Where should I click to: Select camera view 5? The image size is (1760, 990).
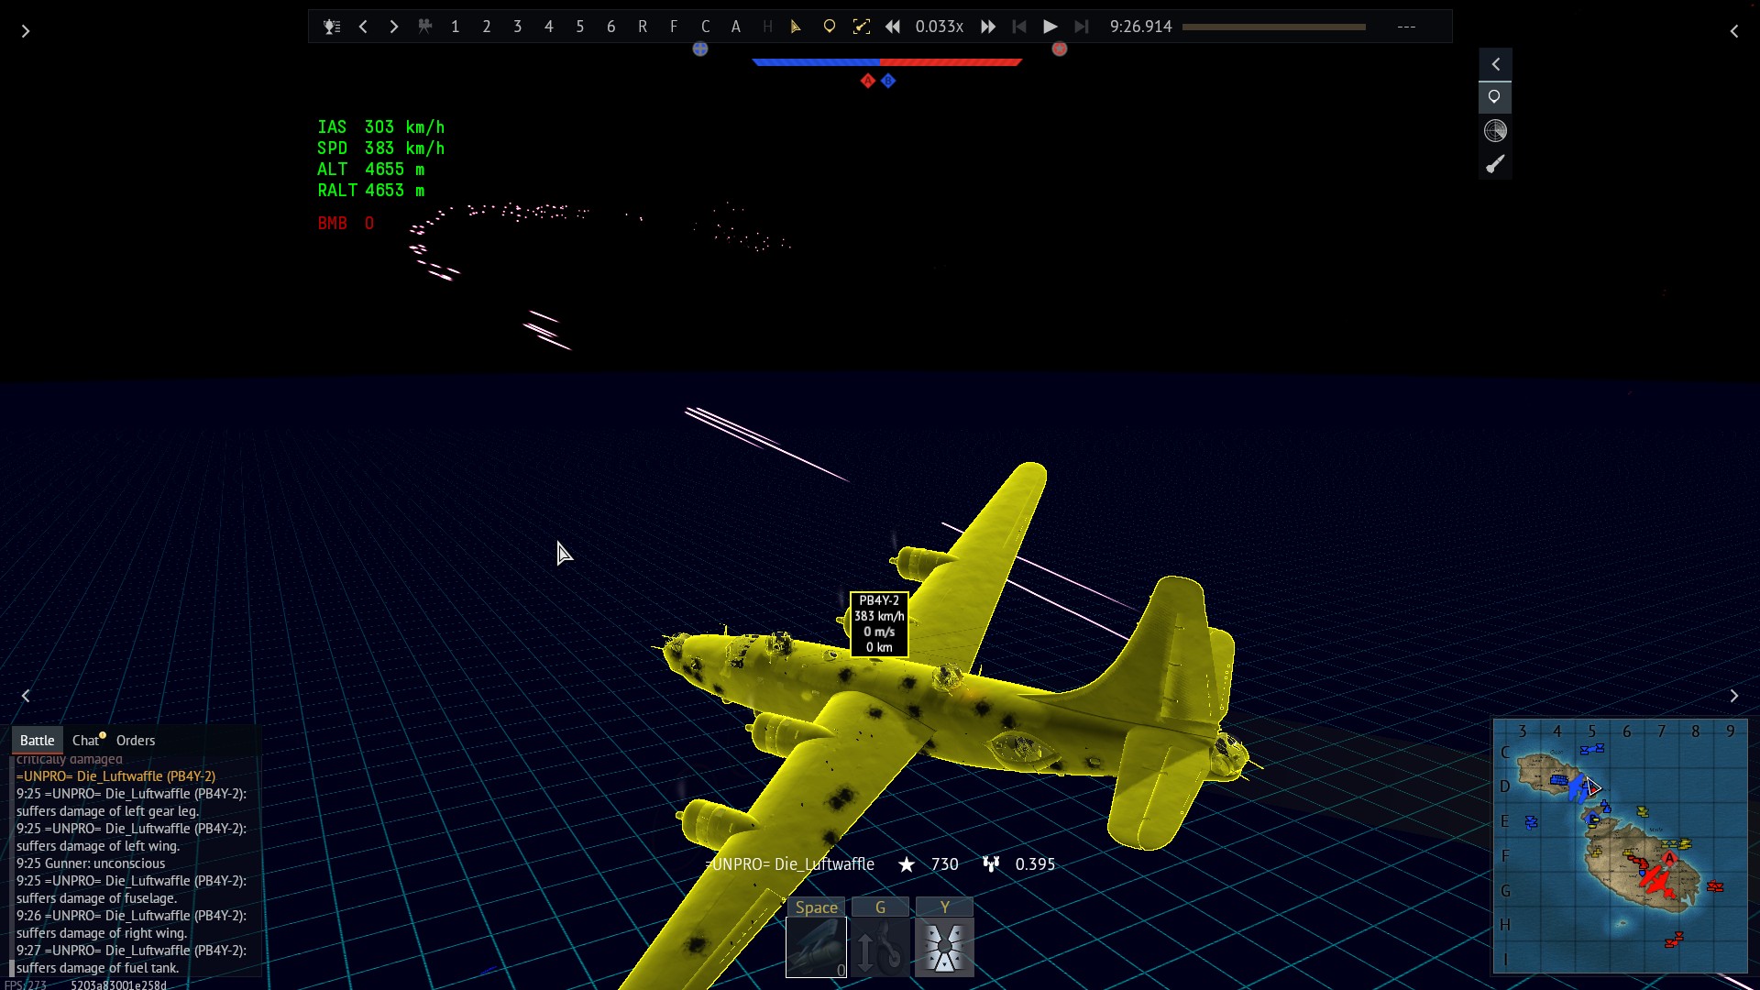[x=580, y=27]
